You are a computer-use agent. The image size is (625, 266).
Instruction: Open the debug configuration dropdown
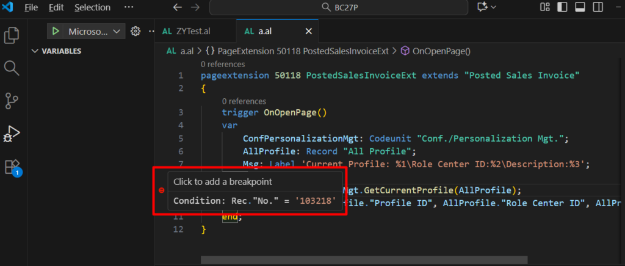(117, 31)
